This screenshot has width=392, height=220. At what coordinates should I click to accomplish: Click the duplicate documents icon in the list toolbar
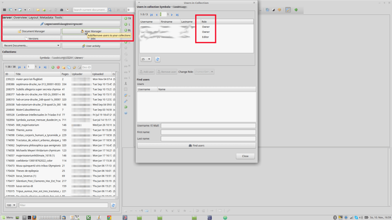tap(69, 67)
